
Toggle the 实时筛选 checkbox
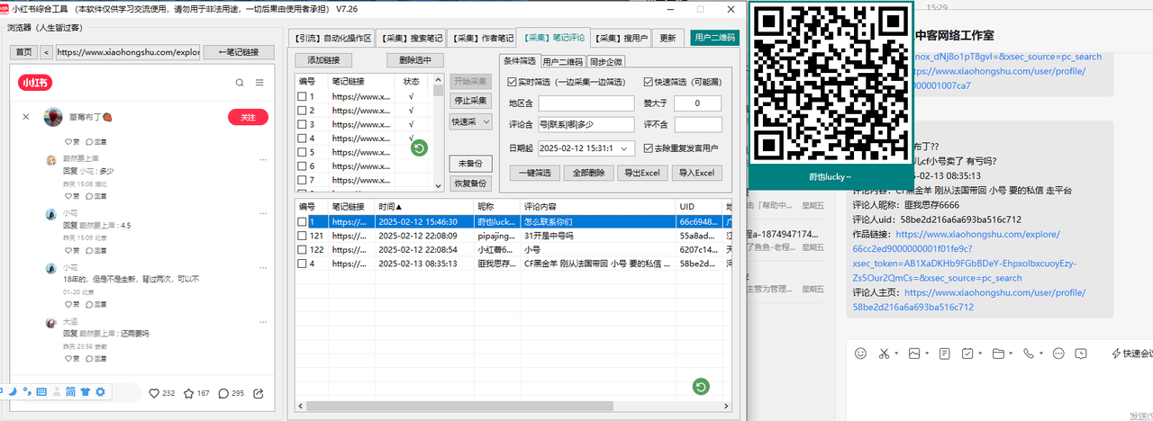[512, 82]
